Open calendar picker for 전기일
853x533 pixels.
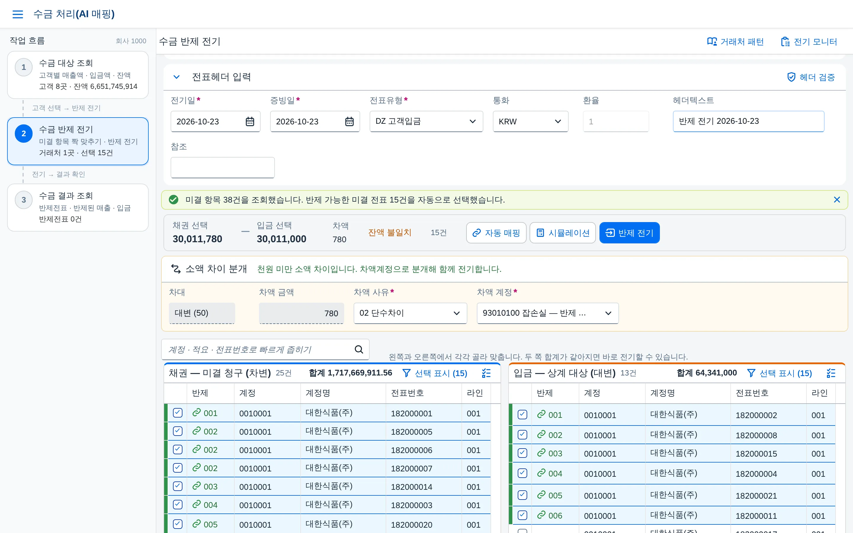pyautogui.click(x=250, y=122)
